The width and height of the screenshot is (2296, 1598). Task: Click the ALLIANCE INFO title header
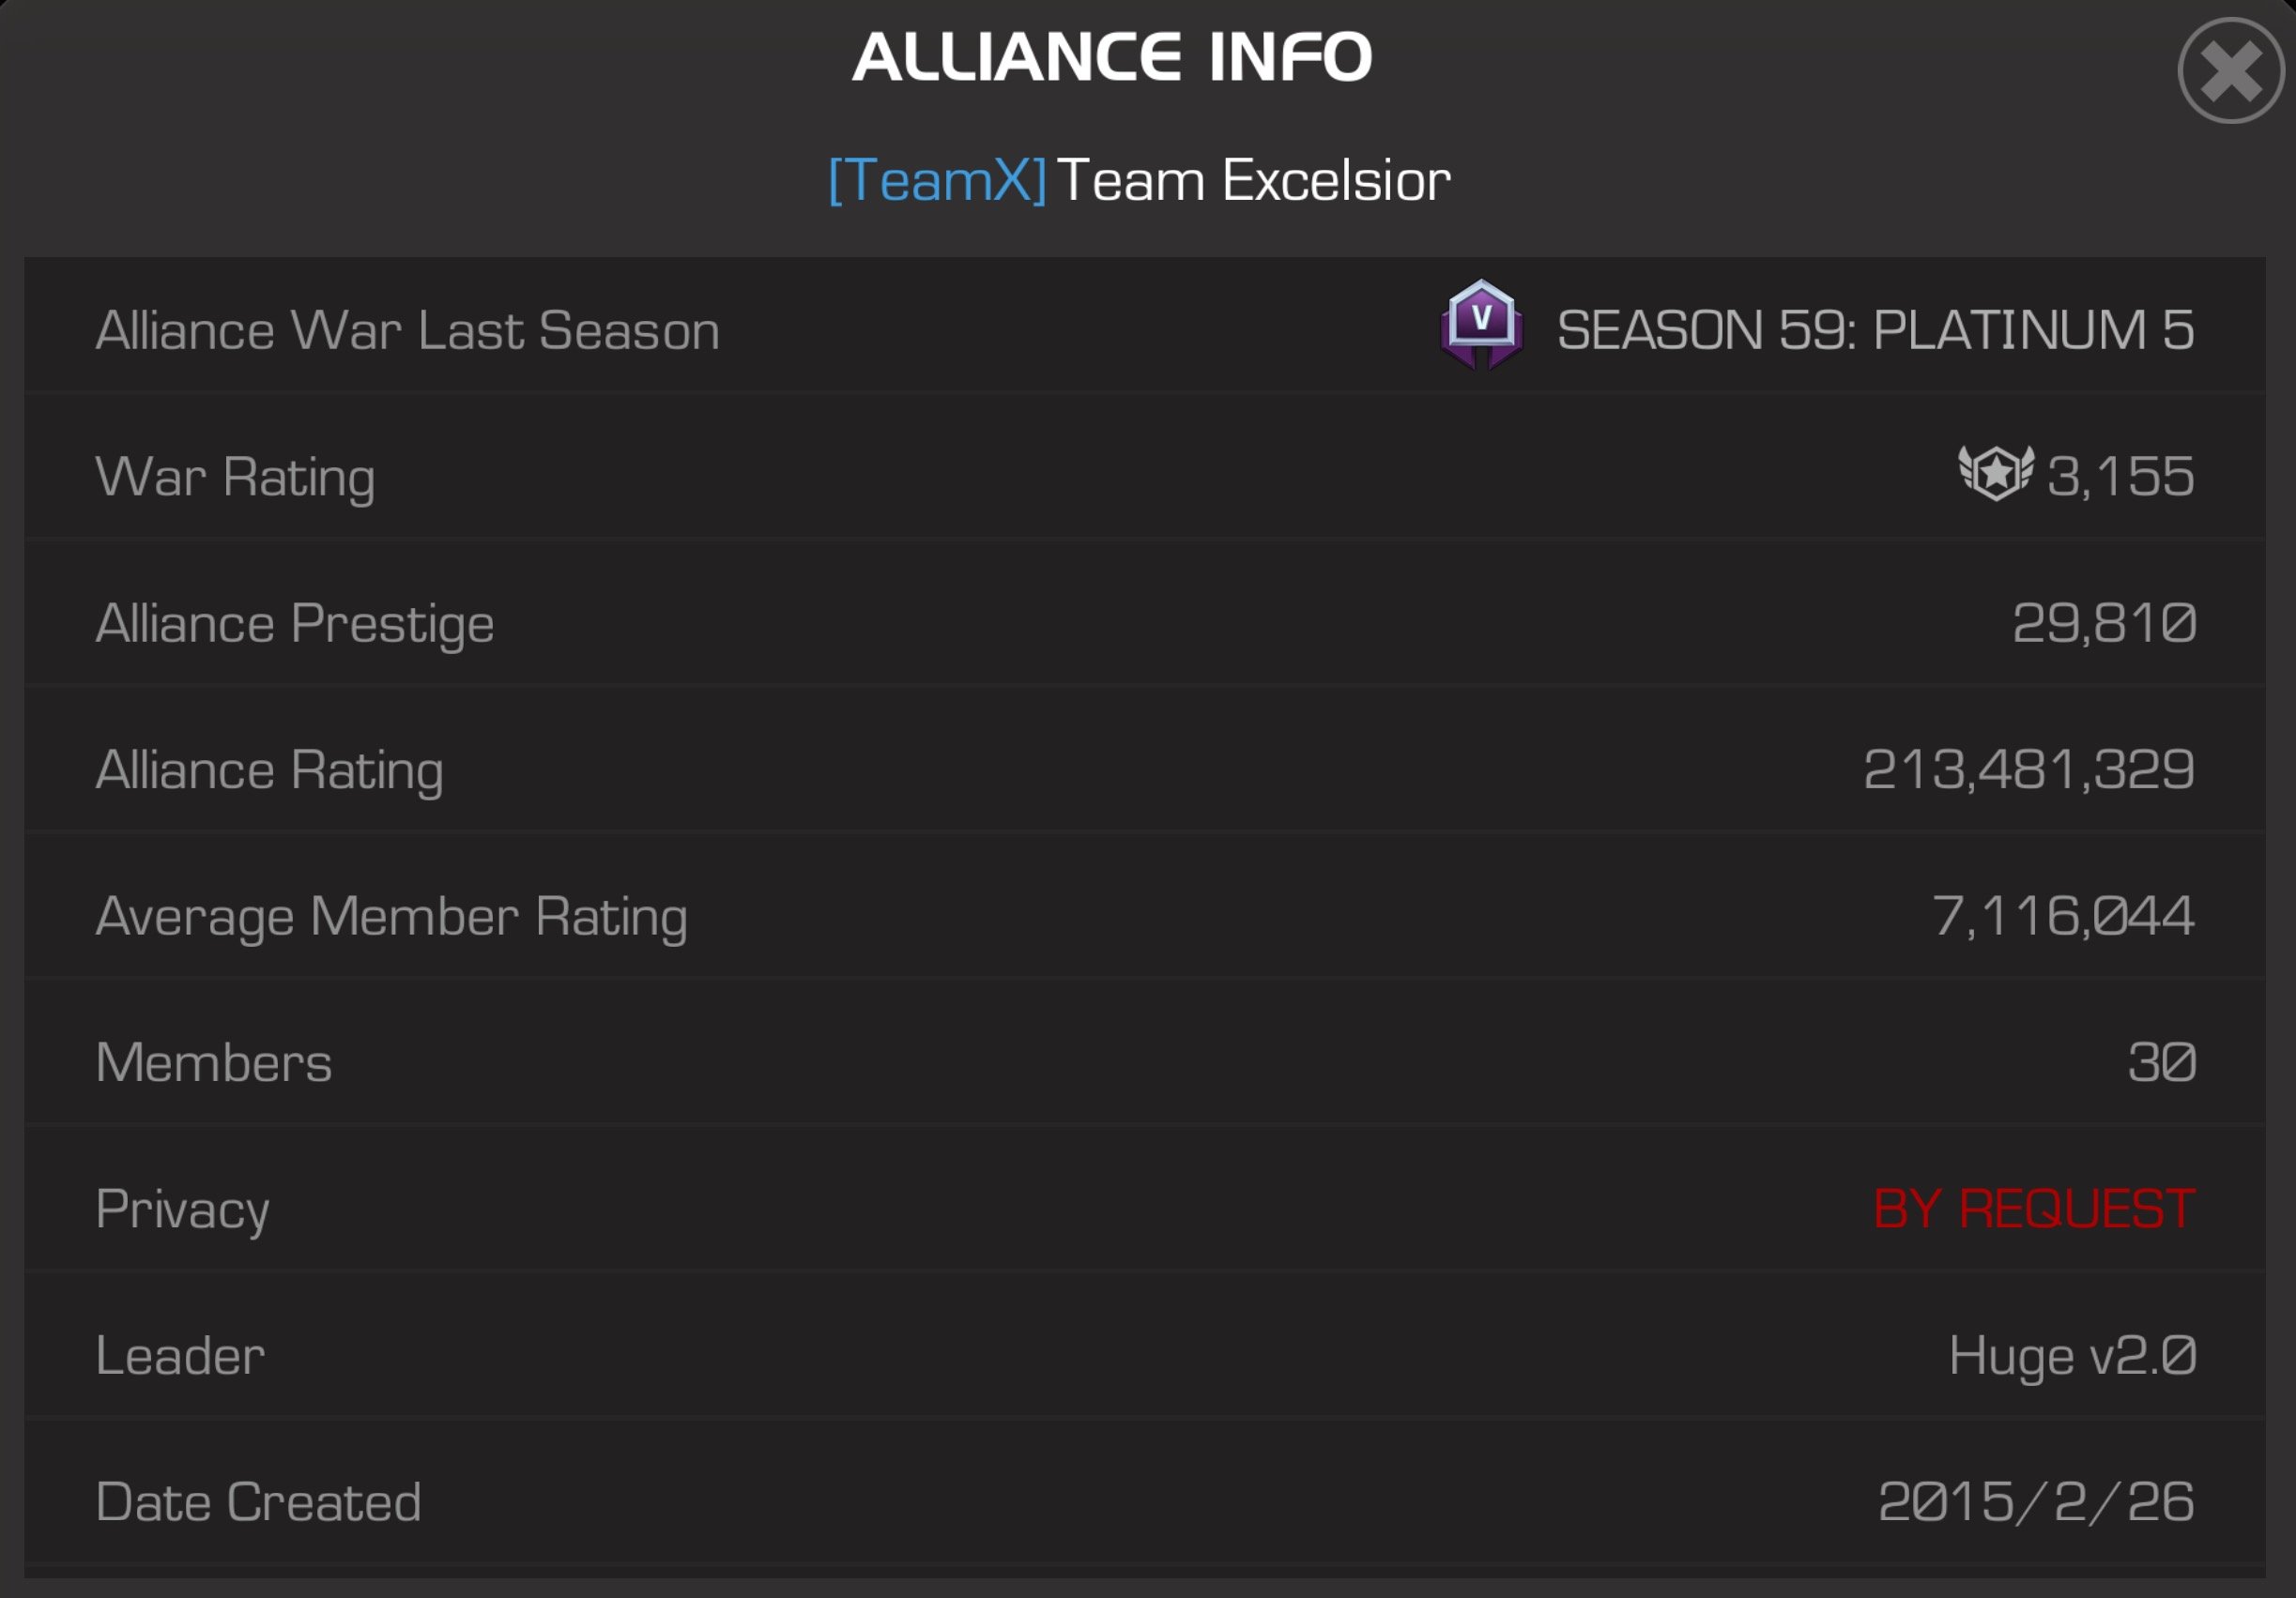[x=1112, y=56]
